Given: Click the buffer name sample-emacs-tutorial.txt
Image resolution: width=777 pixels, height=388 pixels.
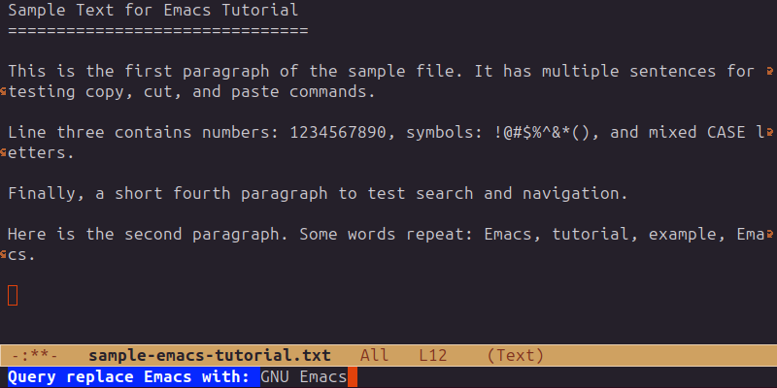Looking at the screenshot, I should click(x=209, y=356).
